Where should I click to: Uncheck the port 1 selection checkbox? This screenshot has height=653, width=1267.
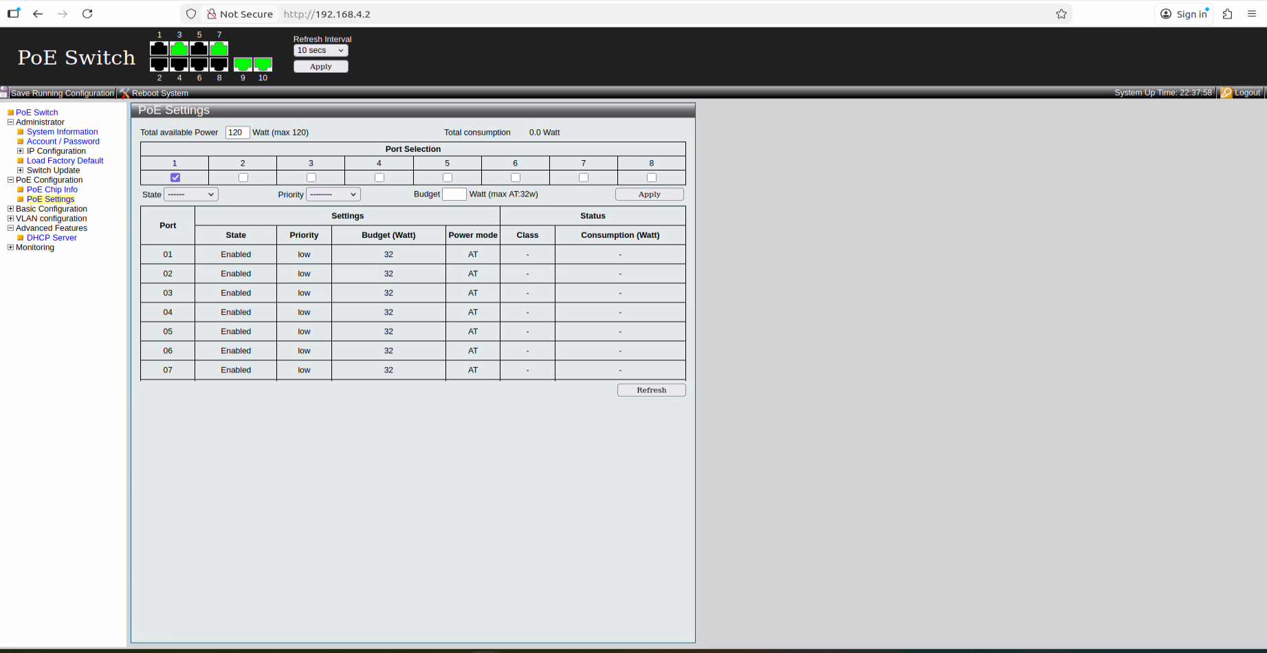coord(175,178)
